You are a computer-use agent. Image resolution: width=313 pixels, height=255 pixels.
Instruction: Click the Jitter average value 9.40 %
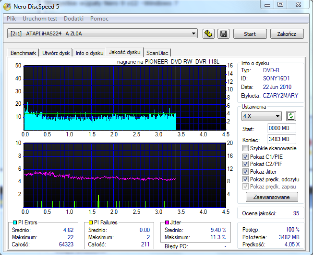pyautogui.click(x=218, y=230)
